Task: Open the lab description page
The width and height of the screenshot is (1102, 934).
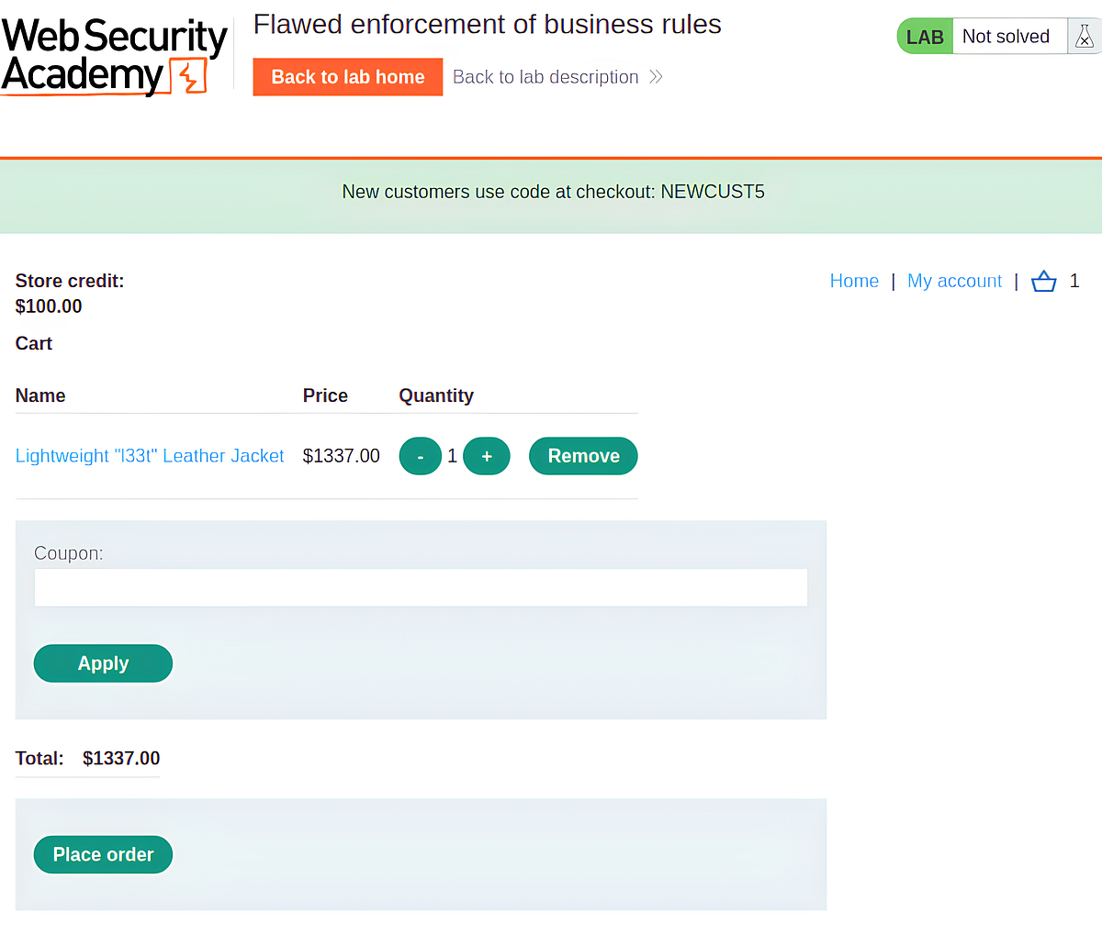Action: (x=545, y=77)
